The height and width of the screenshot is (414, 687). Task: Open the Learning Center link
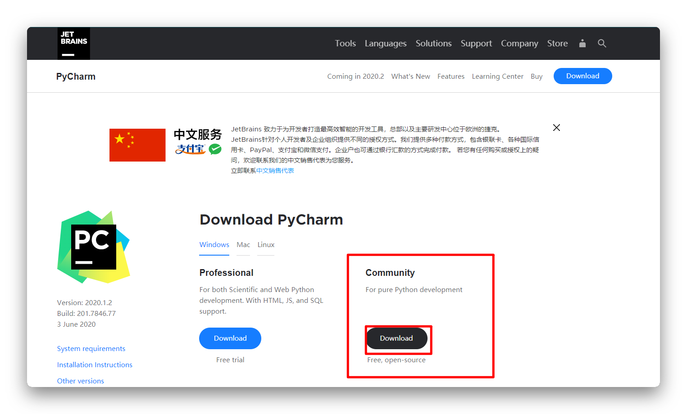click(x=498, y=76)
